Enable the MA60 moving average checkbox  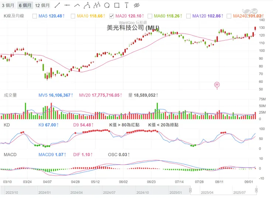pyautogui.click(x=150, y=16)
